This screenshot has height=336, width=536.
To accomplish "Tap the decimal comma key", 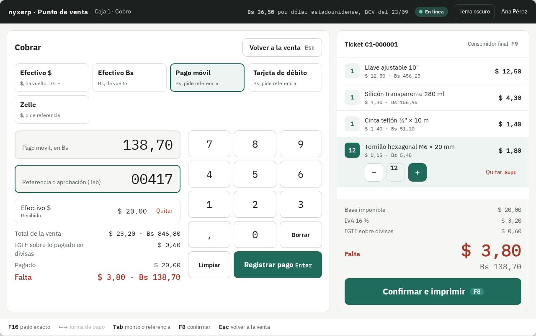I will pos(209,234).
